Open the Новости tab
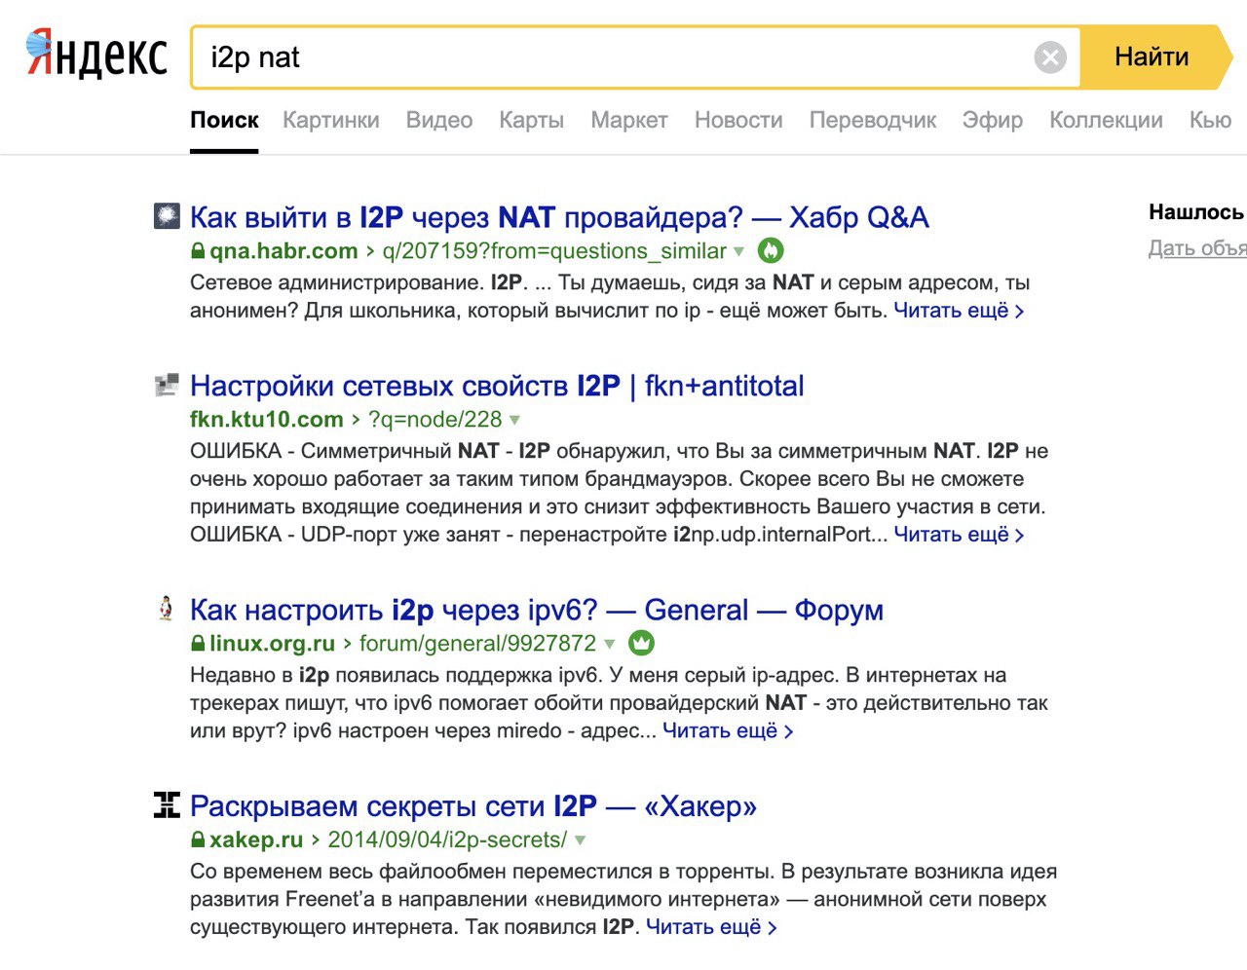 click(738, 120)
